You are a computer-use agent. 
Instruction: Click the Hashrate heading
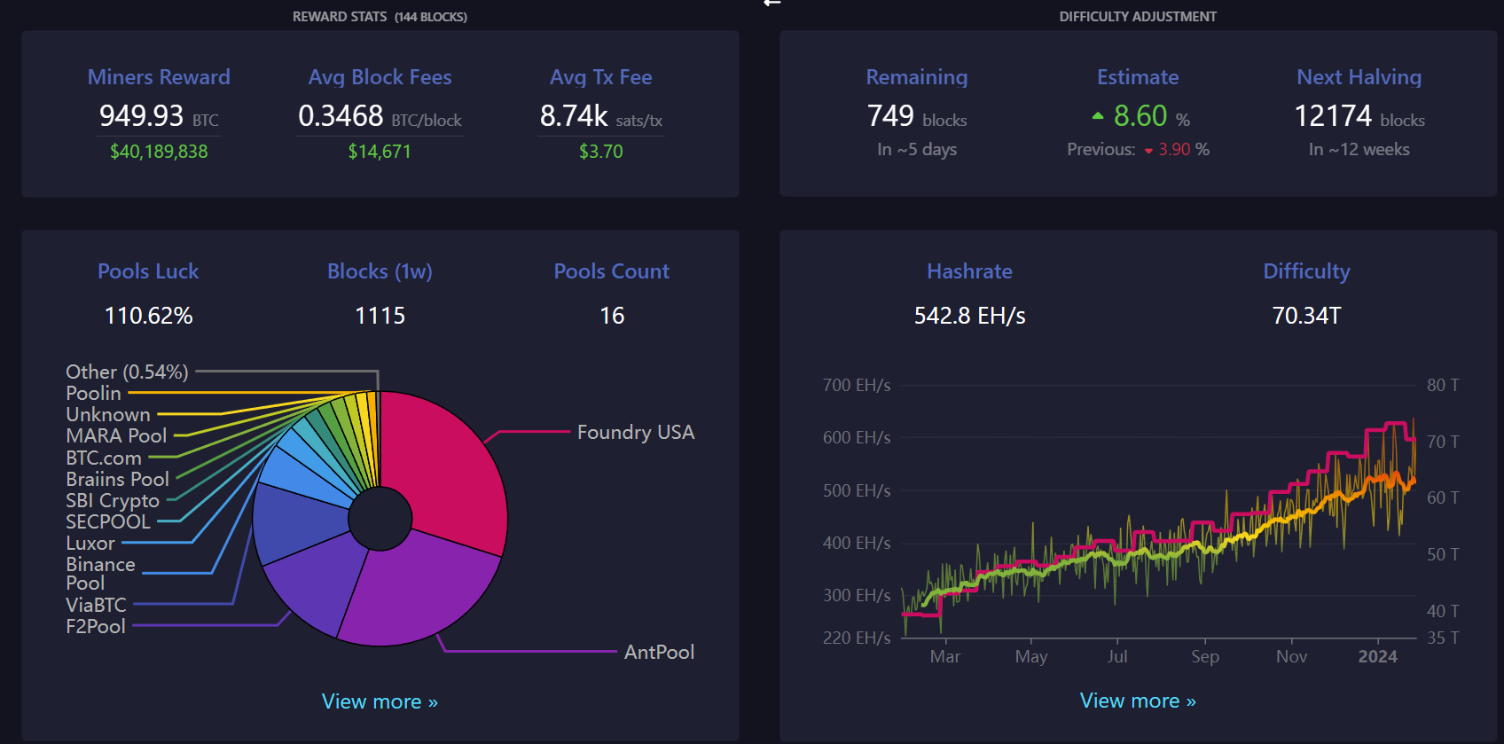(x=969, y=271)
